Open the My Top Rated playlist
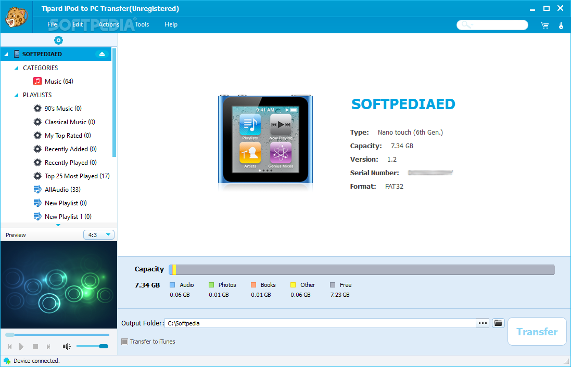Image resolution: width=571 pixels, height=367 pixels. tap(67, 135)
